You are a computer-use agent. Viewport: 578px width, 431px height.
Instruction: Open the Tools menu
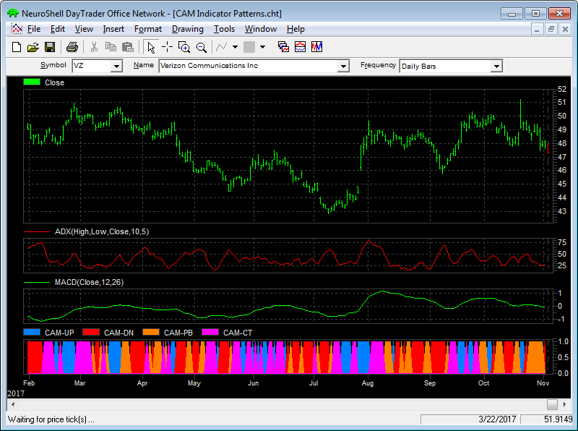tap(224, 29)
